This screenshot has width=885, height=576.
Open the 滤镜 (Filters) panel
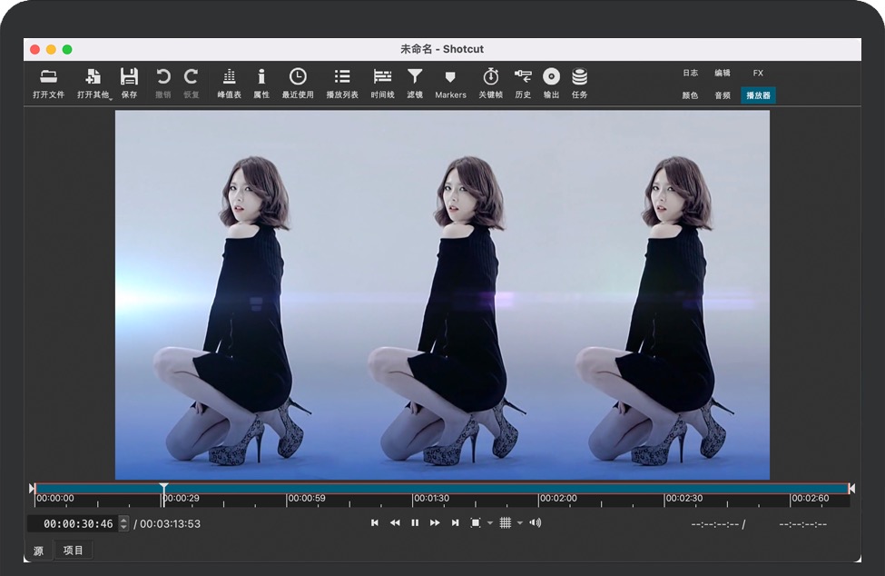415,77
